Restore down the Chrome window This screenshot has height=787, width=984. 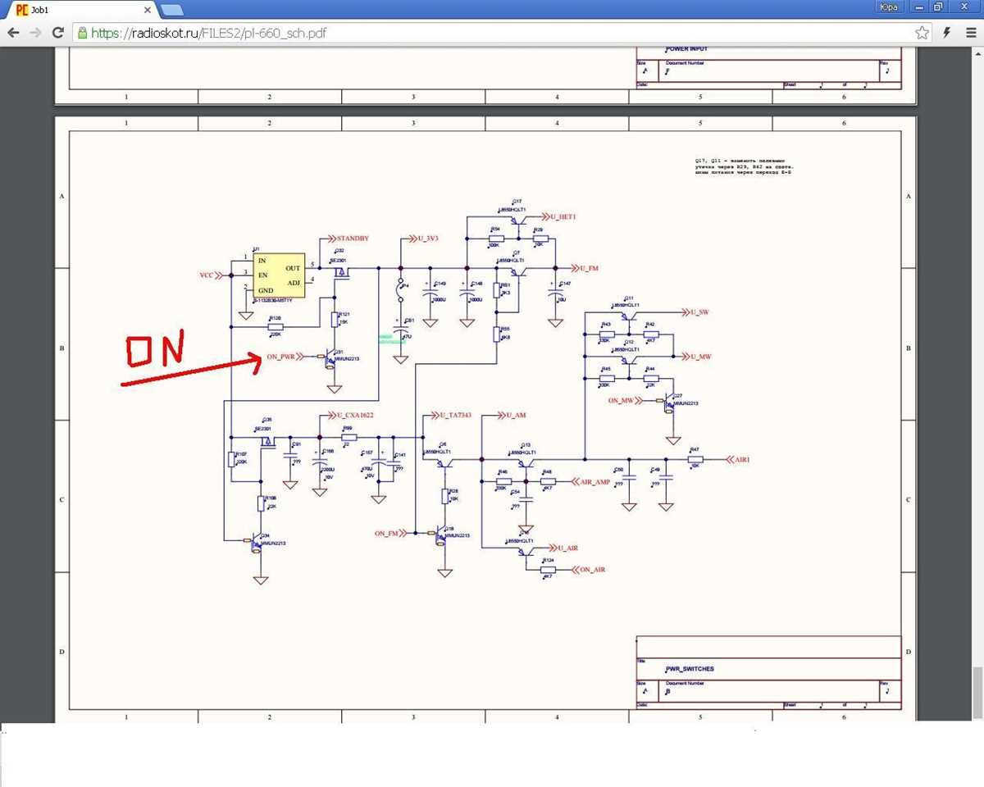pyautogui.click(x=940, y=7)
